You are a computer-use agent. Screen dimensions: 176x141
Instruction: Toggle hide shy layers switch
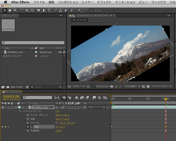[76, 98]
